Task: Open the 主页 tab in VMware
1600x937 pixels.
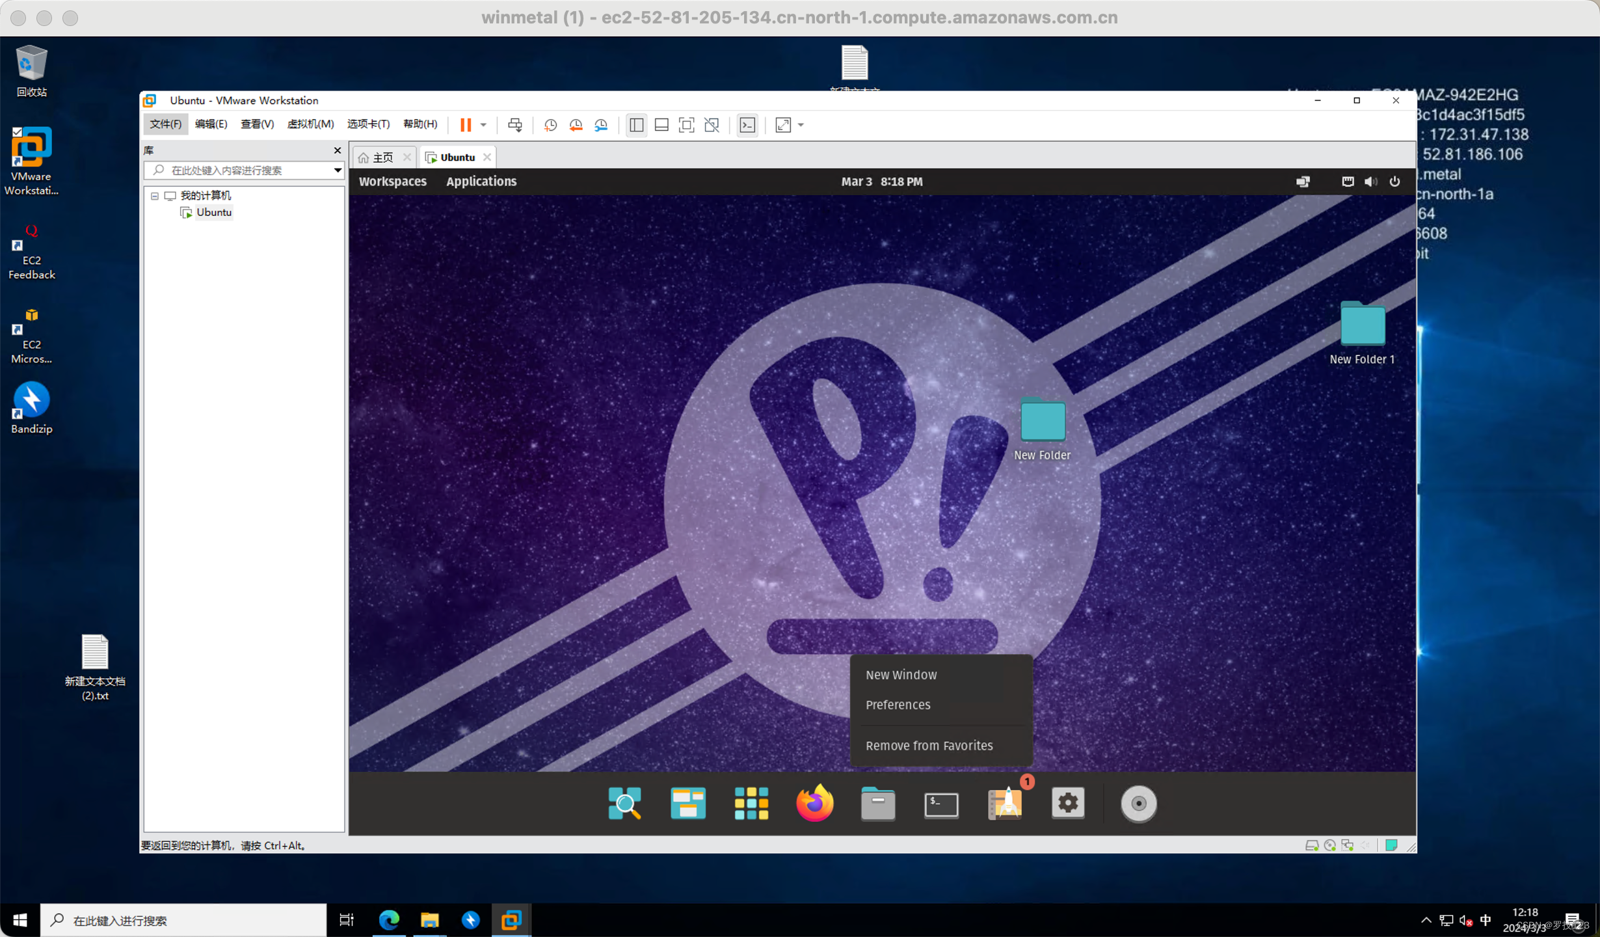Action: 379,156
